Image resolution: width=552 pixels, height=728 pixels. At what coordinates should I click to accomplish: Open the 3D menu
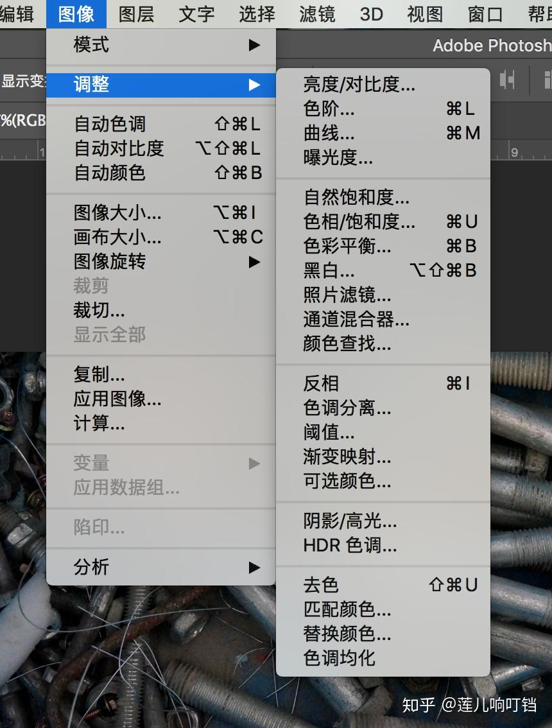click(x=370, y=14)
